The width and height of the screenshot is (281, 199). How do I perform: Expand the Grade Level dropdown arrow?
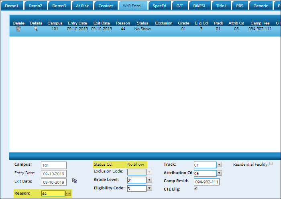click(x=149, y=180)
